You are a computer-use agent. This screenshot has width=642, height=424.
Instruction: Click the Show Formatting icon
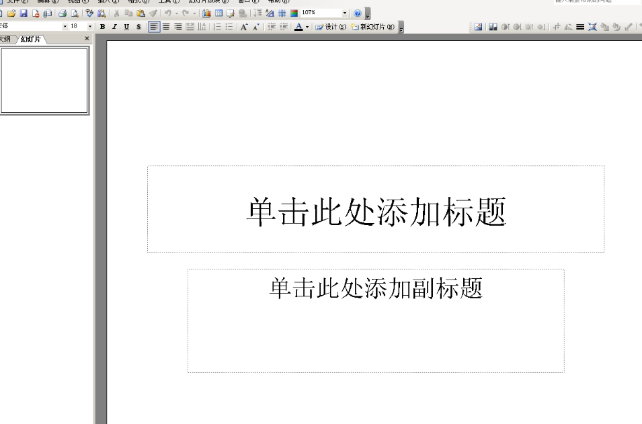(270, 13)
